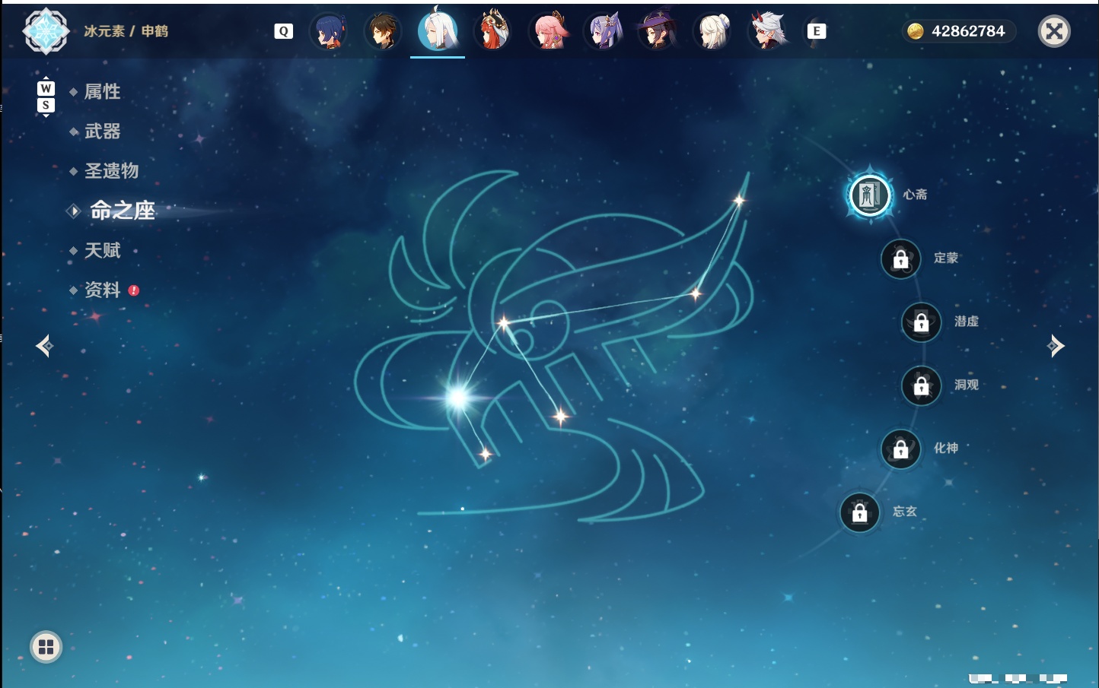The height and width of the screenshot is (688, 1099).
Task: Click the Mora amount 42862784
Action: pyautogui.click(x=968, y=31)
